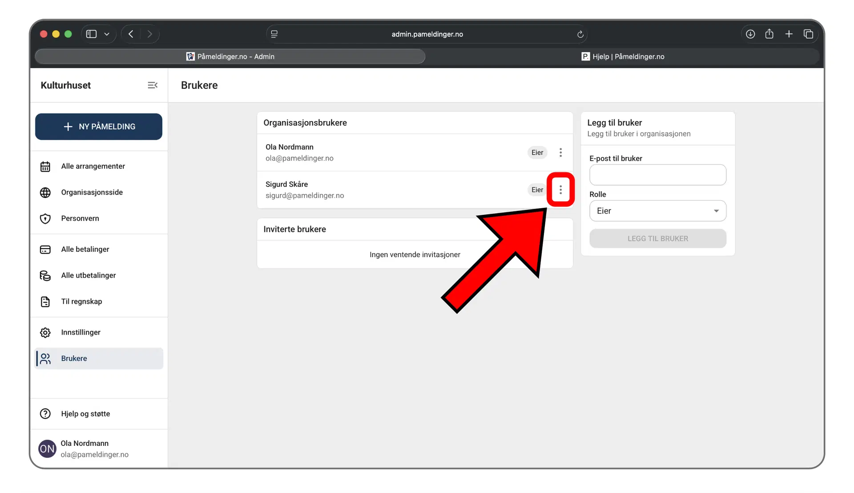Open three-dot menu for Ola Nordmann
854x493 pixels.
tap(560, 153)
